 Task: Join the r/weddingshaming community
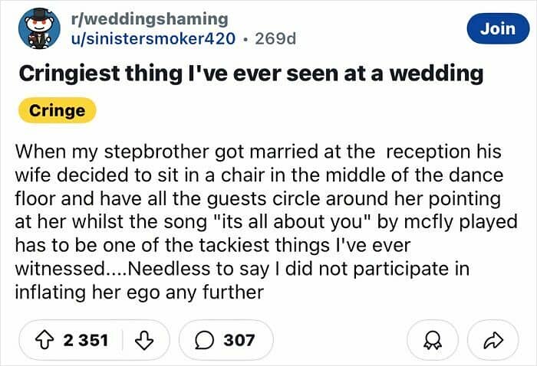coord(498,28)
